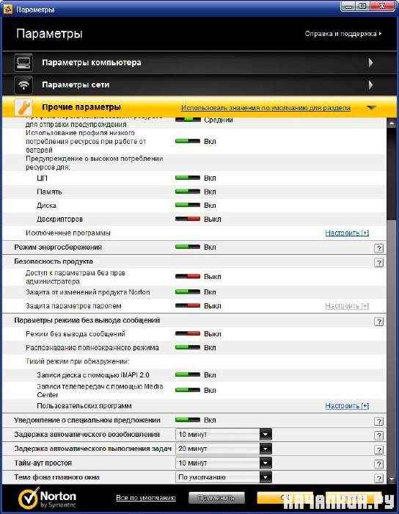The image size is (399, 514).
Task: Disable the Режим энергосбережения switch
Action: 188,247
